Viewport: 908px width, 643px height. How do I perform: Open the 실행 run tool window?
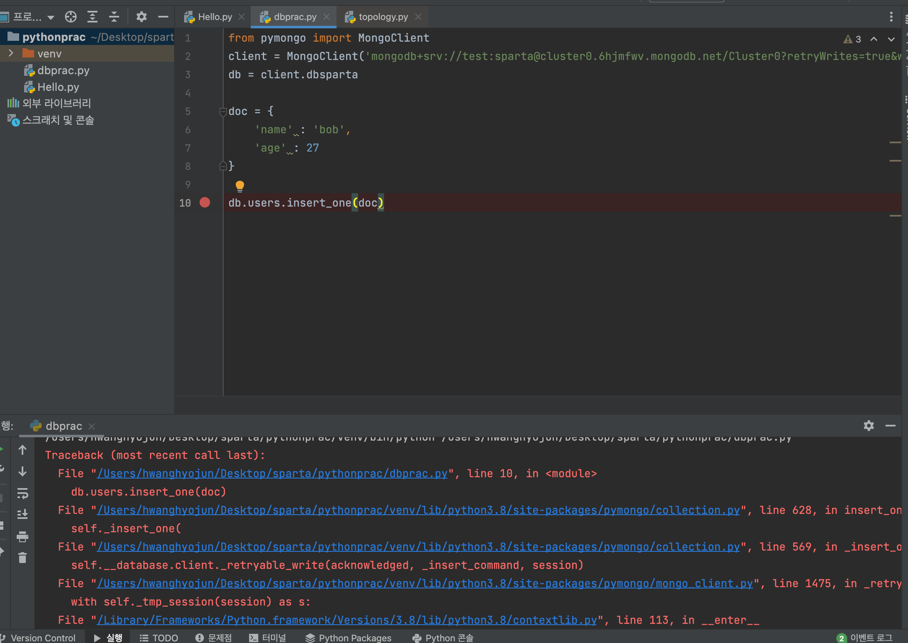tap(108, 638)
